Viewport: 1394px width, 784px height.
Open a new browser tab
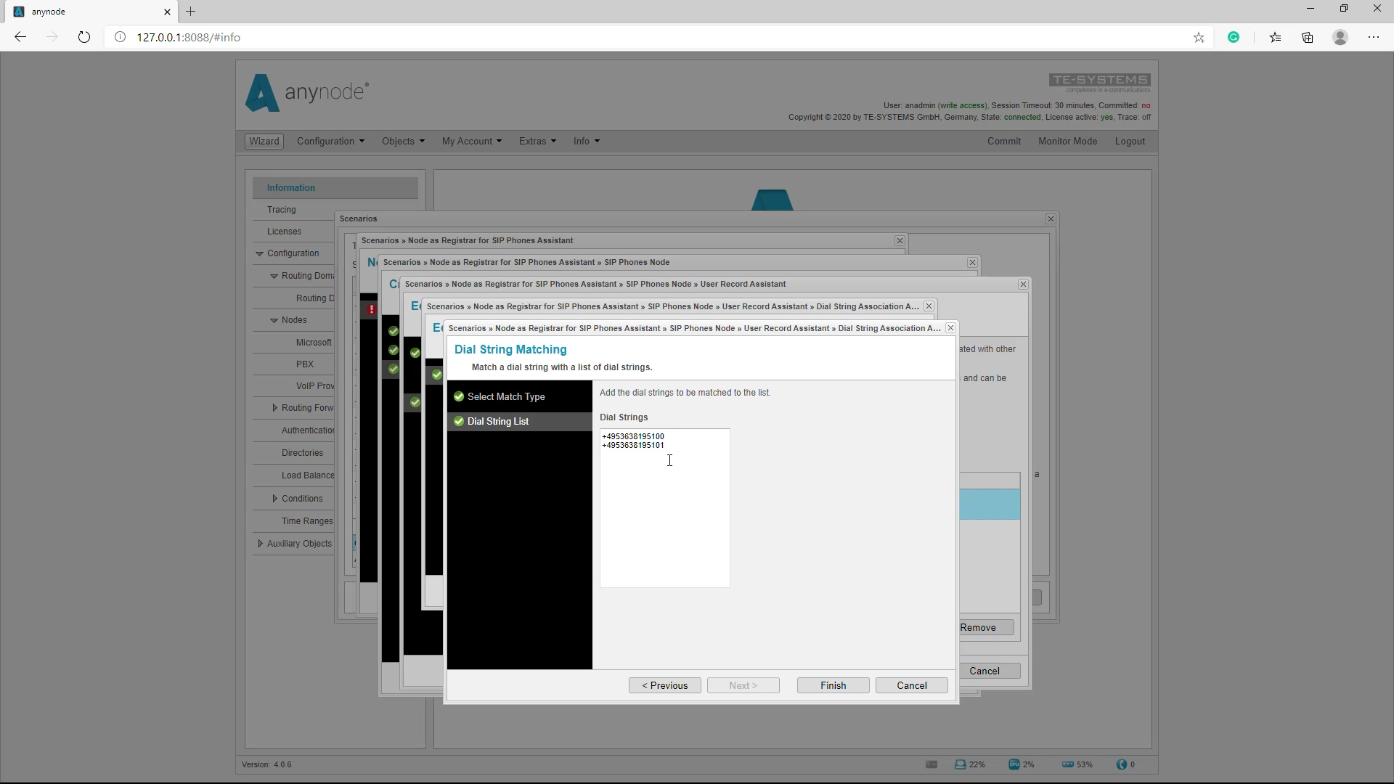190,12
